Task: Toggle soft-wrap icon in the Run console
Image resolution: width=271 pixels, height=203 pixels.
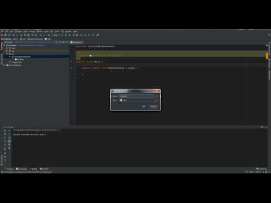Action: click(x=10, y=138)
